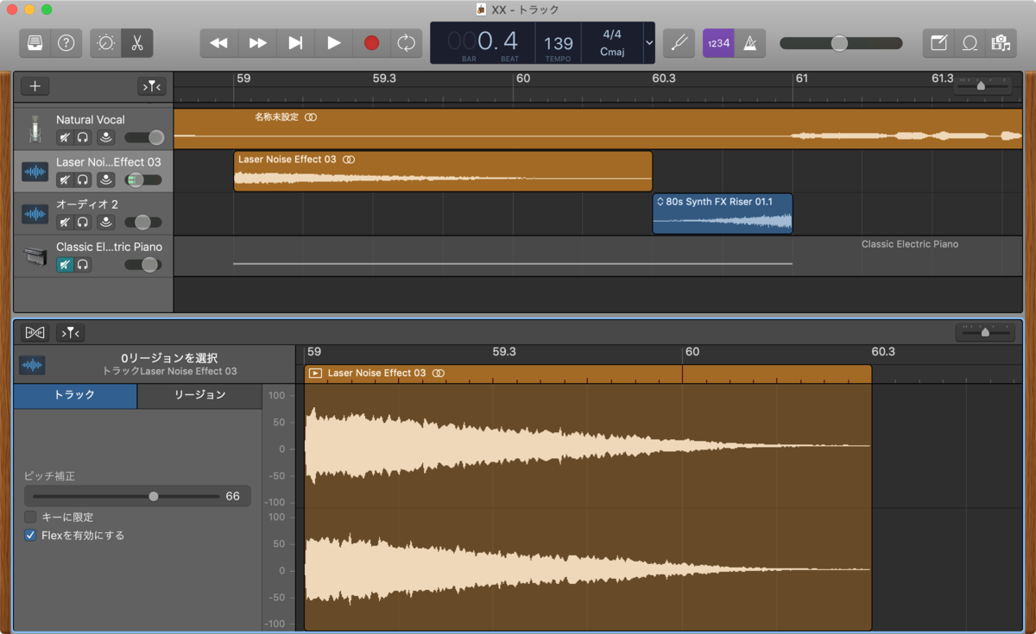
Task: Solo the オーディオ 2 track
Action: tap(83, 222)
